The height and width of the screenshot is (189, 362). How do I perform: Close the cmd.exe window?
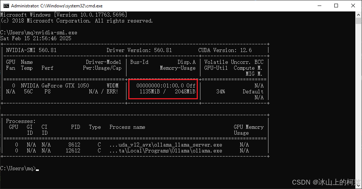tap(353, 6)
